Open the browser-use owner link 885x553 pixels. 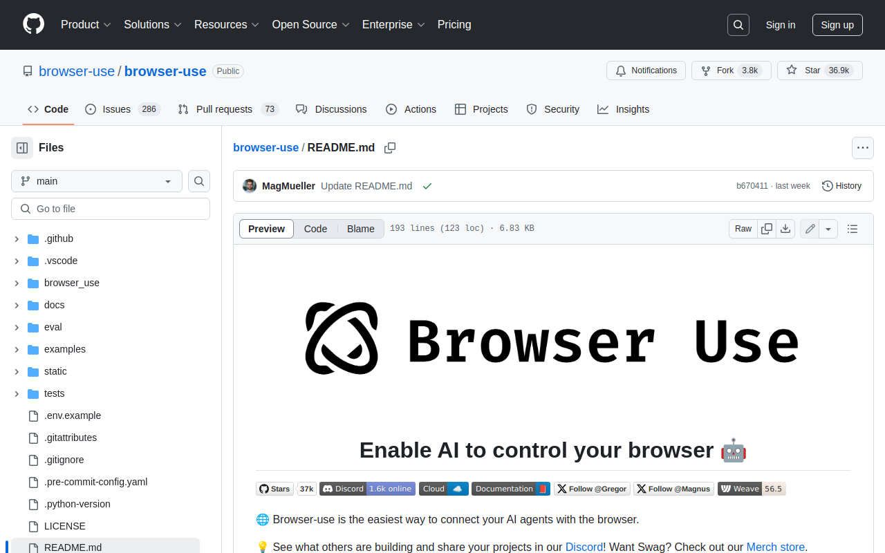77,71
